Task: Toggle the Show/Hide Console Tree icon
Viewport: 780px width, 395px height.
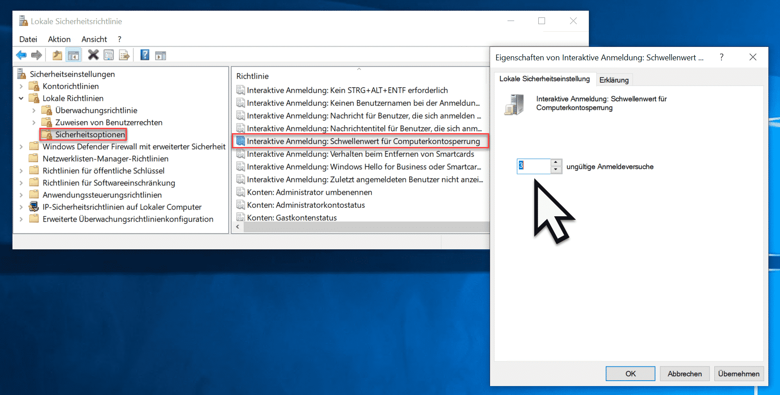Action: coord(73,55)
